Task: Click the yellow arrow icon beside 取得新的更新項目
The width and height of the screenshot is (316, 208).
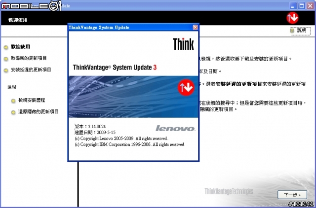Action: tap(6, 59)
